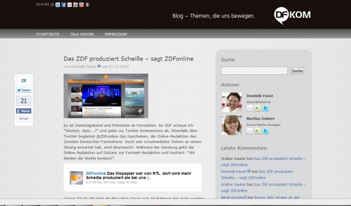Screen dimensions: 351x206
Task: Open DFKOM YouTube icon in header
Action: pos(81,5)
